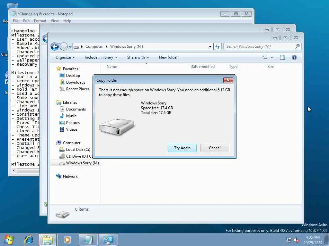The width and height of the screenshot is (329, 246).
Task: Open Downloads under Favorites
Action: (76, 82)
